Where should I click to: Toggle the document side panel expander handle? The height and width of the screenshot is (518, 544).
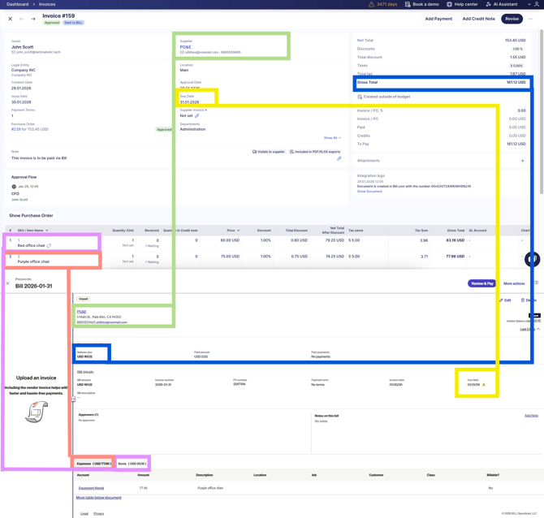[73, 399]
